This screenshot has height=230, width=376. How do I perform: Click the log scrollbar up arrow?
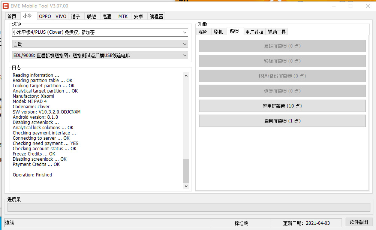point(186,76)
